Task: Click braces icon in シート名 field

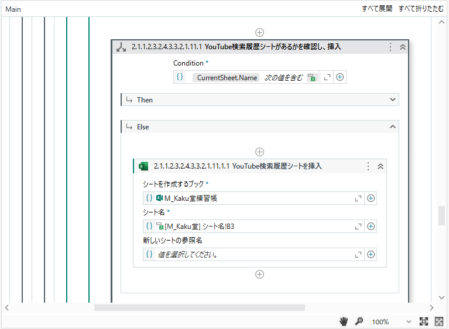Action: click(x=149, y=226)
